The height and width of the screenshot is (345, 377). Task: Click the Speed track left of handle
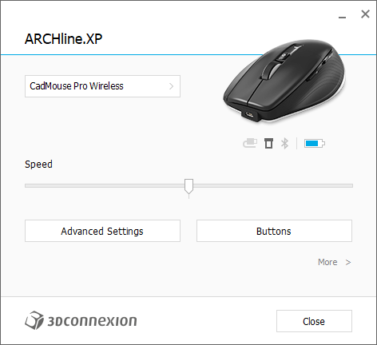coord(105,186)
